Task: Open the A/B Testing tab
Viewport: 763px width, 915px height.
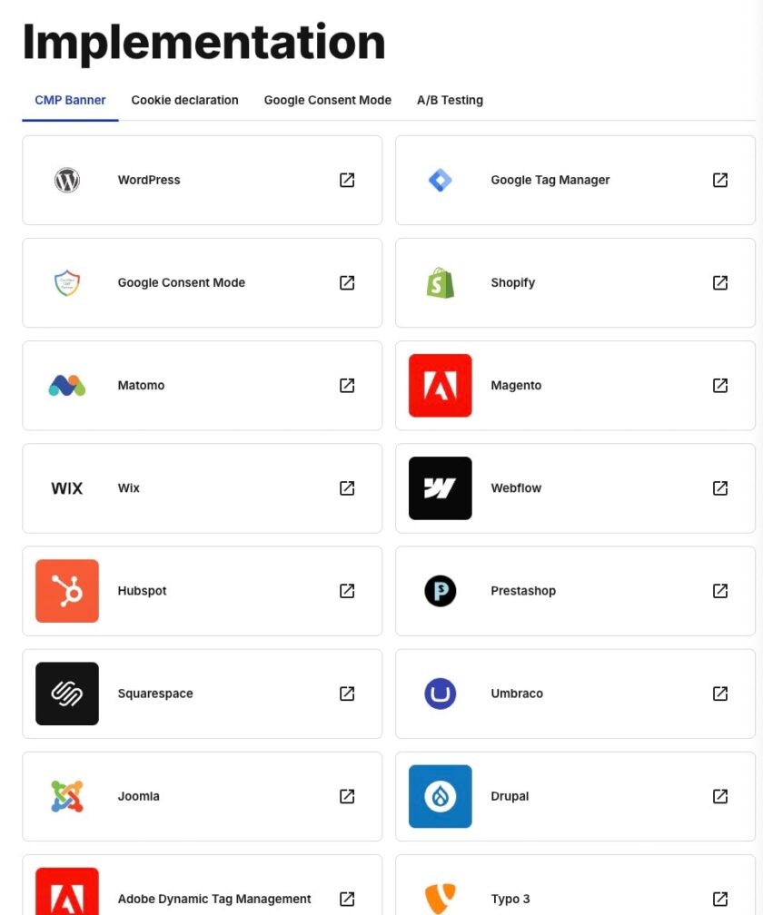Action: (450, 101)
